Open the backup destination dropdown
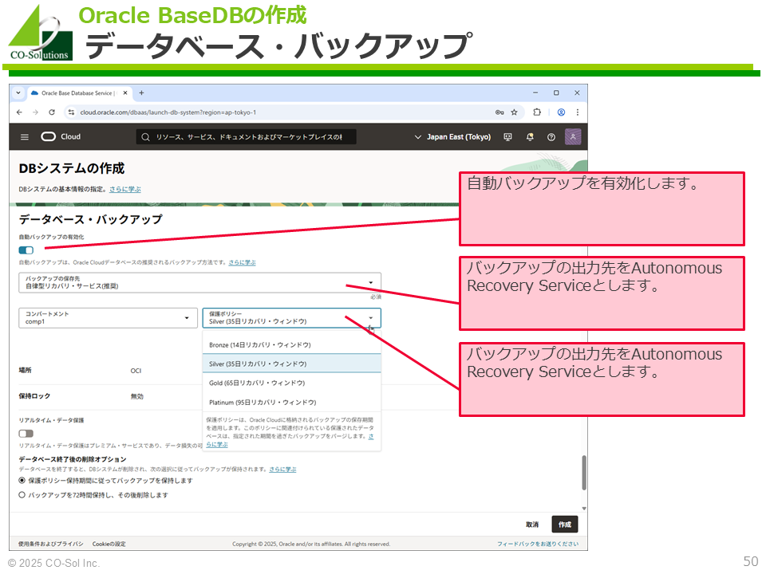The height and width of the screenshot is (574, 766). (x=199, y=282)
